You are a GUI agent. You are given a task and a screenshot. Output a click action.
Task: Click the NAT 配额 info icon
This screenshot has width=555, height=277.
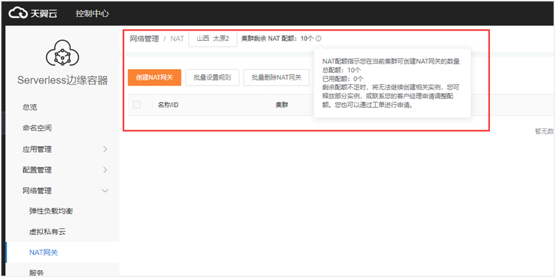point(319,38)
